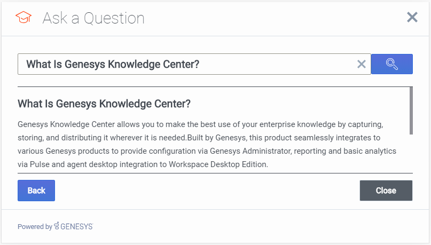
Task: Click the Genesys swirl logo icon
Action: click(57, 226)
